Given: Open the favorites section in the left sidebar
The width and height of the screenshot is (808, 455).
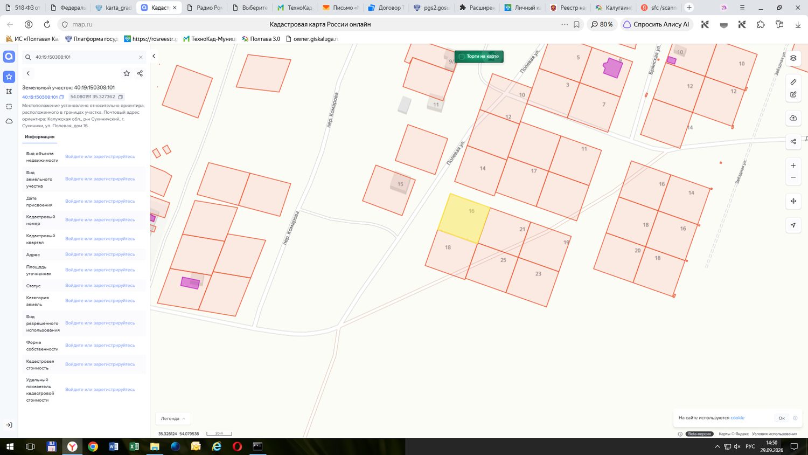Looking at the screenshot, I should [9, 77].
